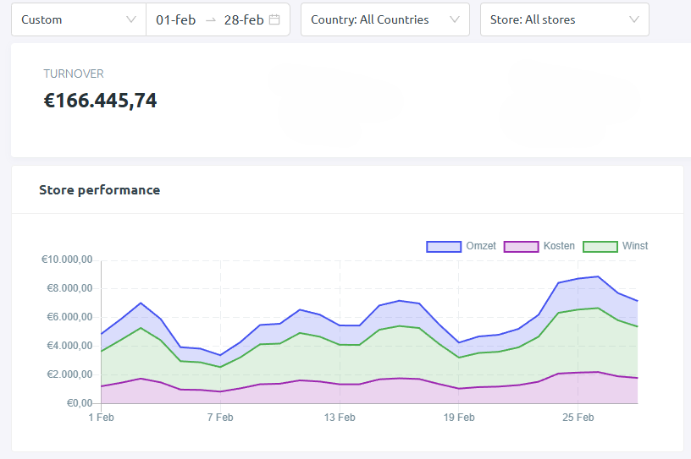Click the €10.000,00 y-axis label
The width and height of the screenshot is (691, 459).
(x=67, y=260)
